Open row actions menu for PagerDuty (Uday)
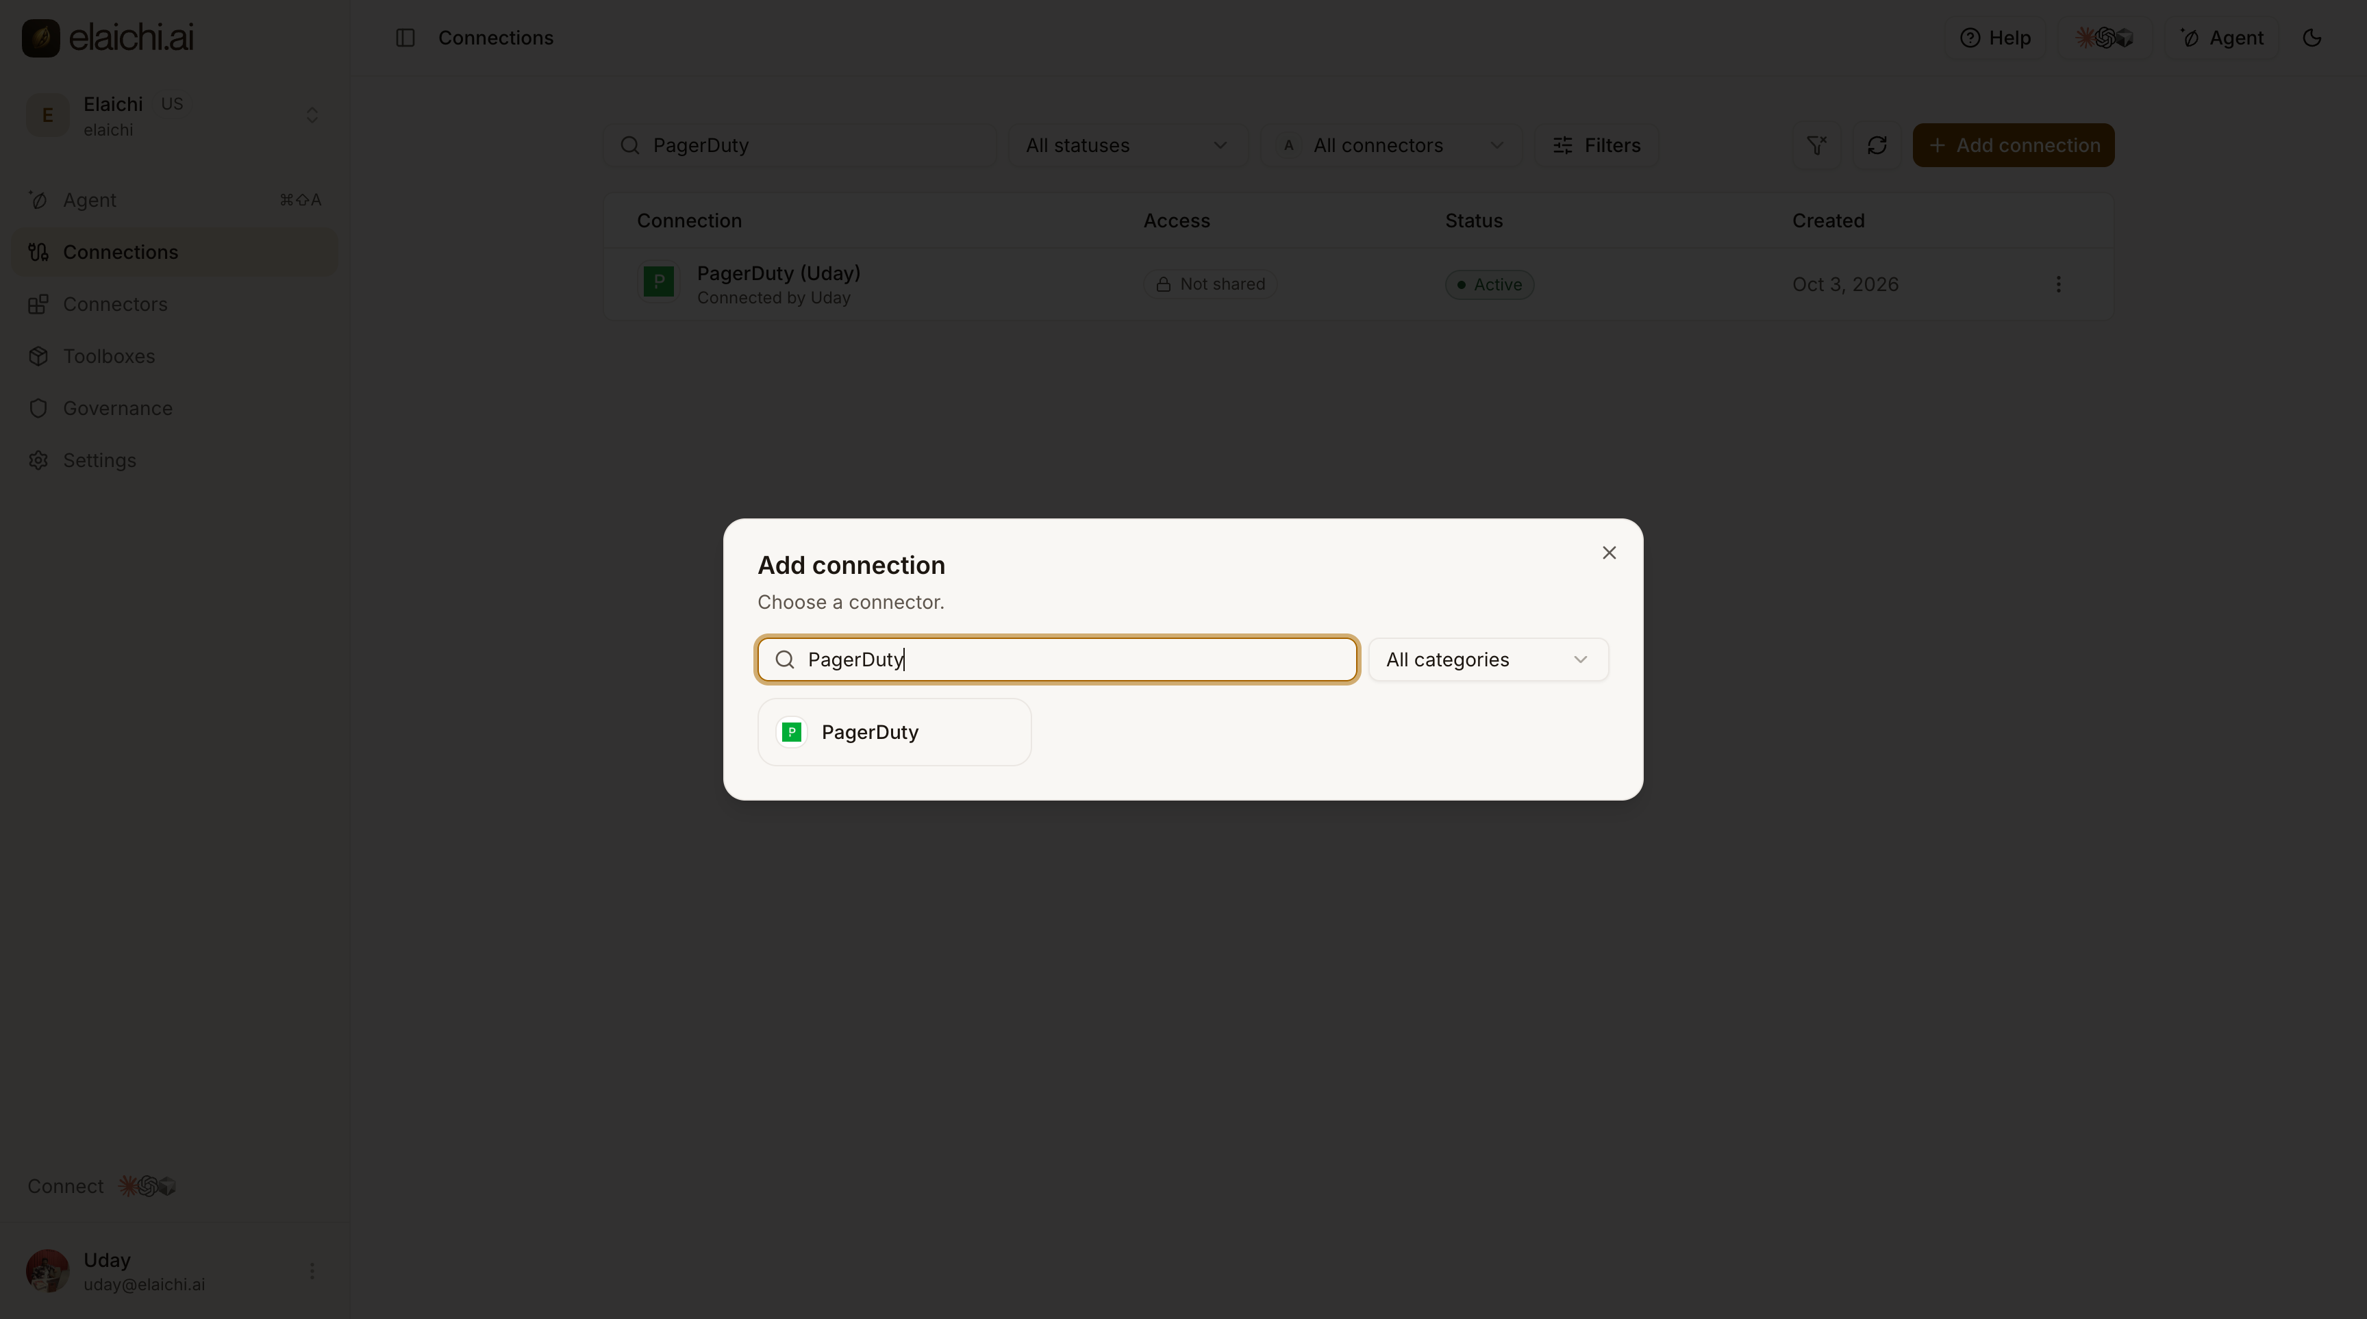The image size is (2367, 1319). pyautogui.click(x=2058, y=284)
